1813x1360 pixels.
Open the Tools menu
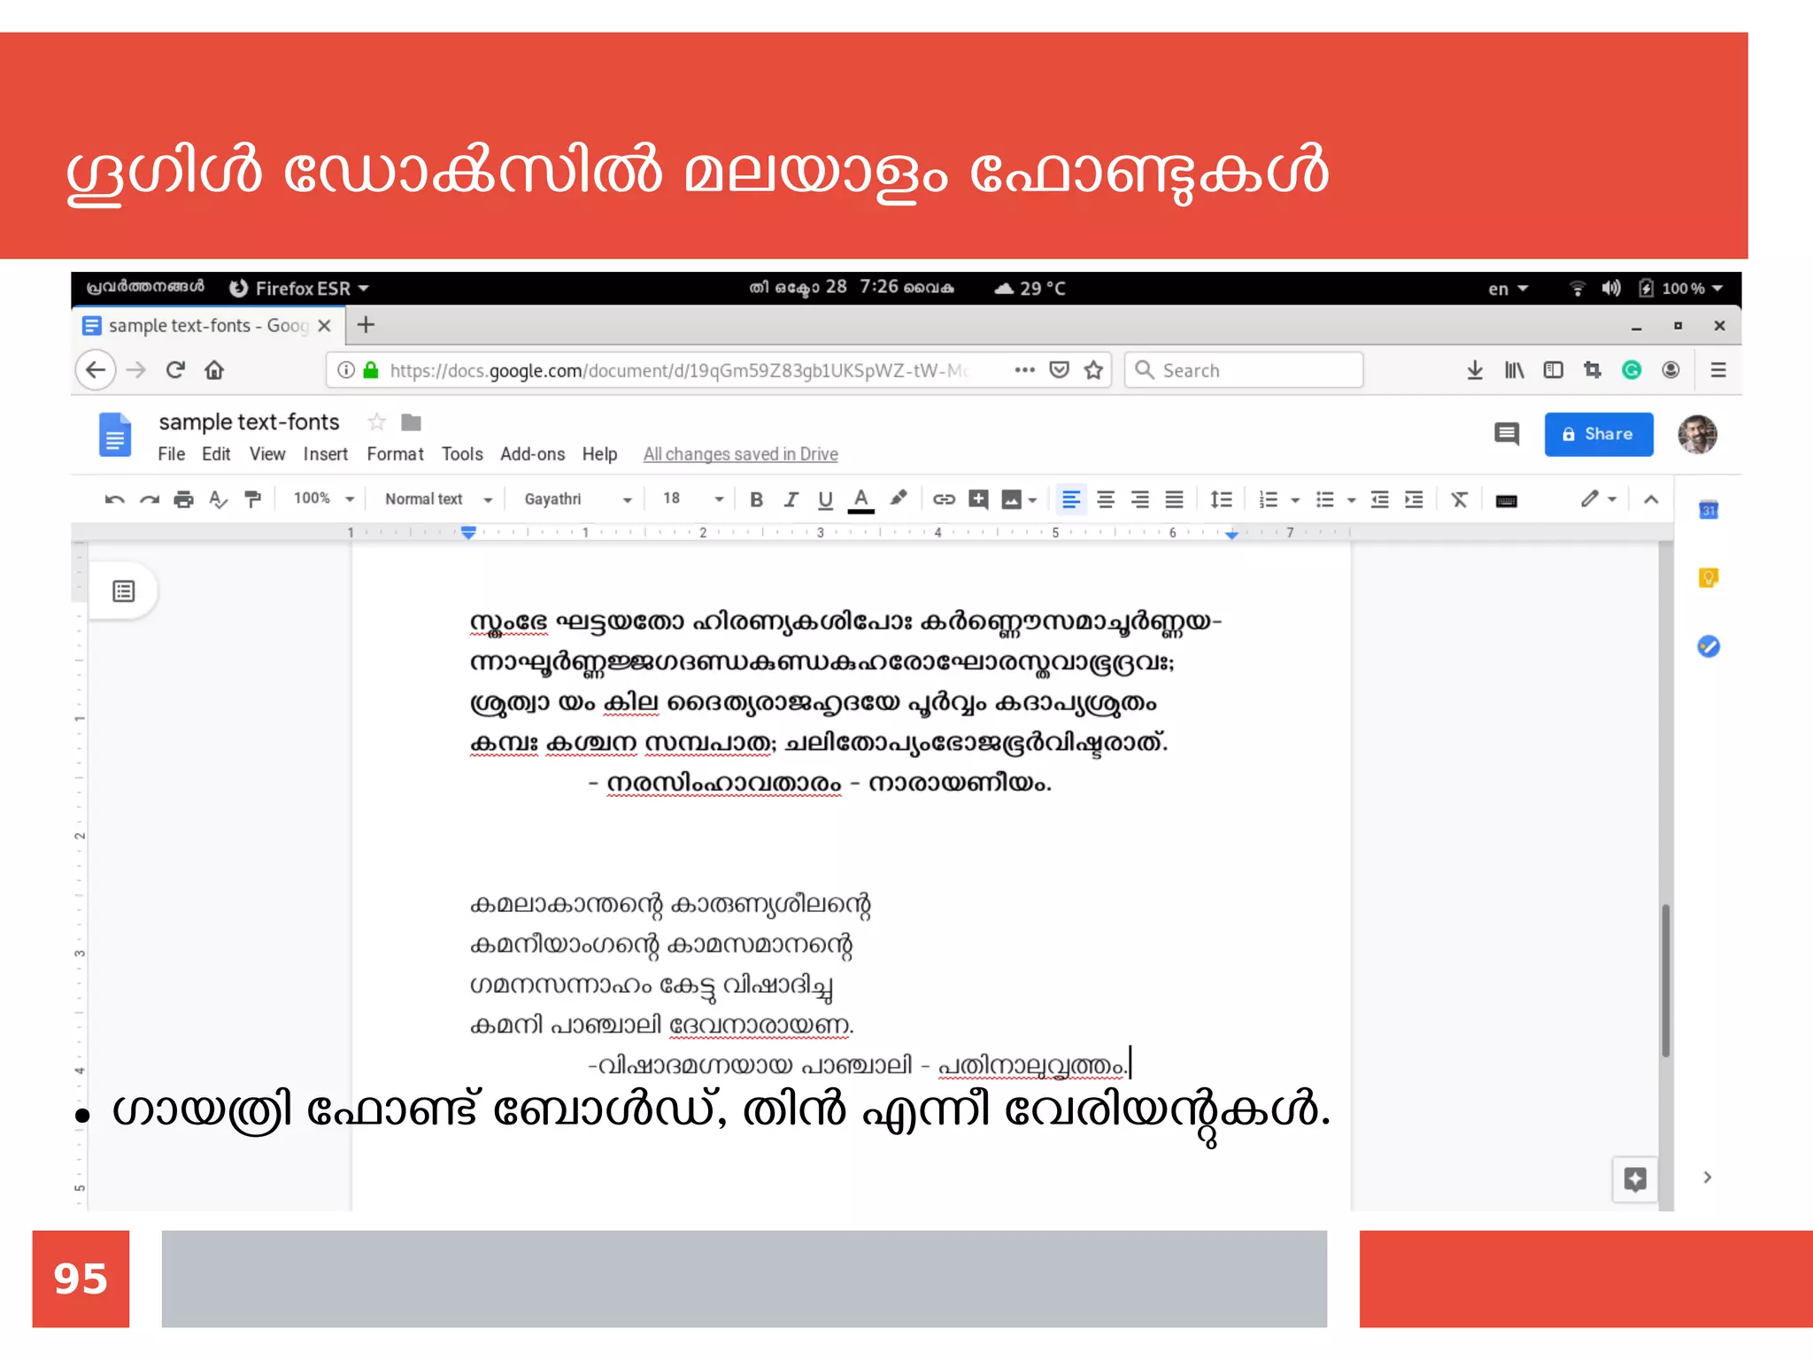(462, 454)
